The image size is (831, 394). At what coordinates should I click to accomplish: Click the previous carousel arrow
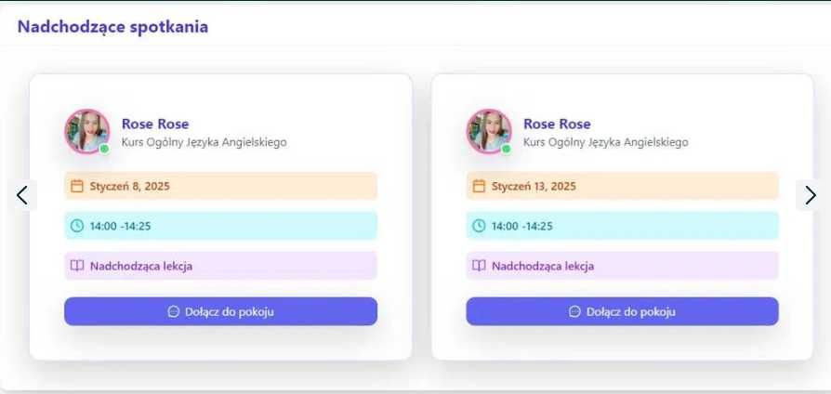pyautogui.click(x=22, y=195)
